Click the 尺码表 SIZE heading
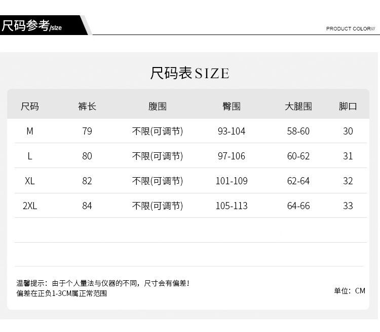380x332 pixels. pos(190,73)
